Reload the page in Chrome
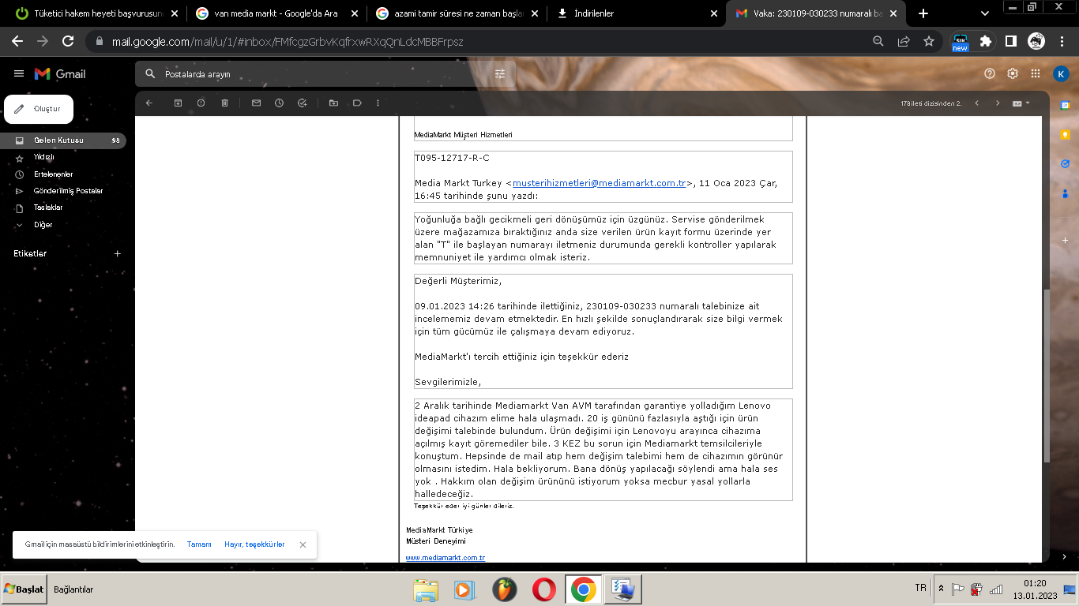Image resolution: width=1079 pixels, height=606 pixels. [68, 41]
